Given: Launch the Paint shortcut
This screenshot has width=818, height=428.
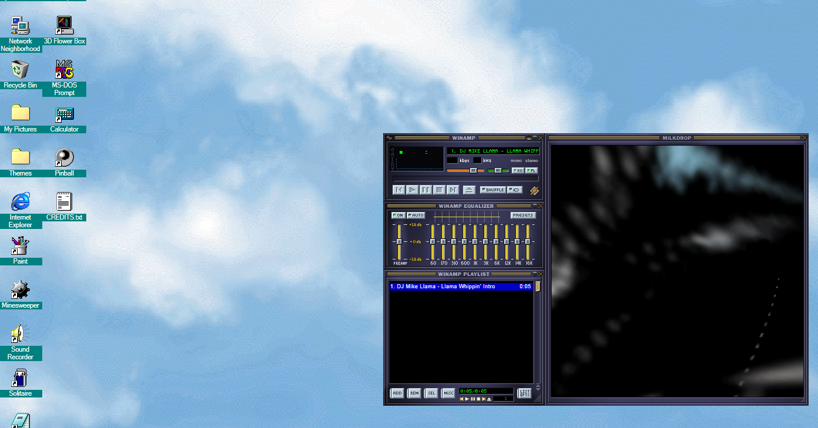Looking at the screenshot, I should point(21,251).
